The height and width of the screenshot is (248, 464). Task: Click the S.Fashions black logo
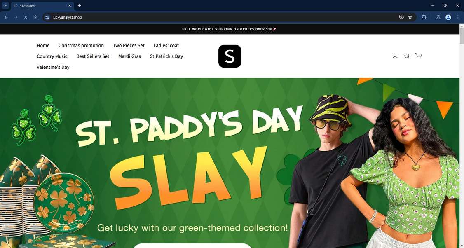coord(230,56)
